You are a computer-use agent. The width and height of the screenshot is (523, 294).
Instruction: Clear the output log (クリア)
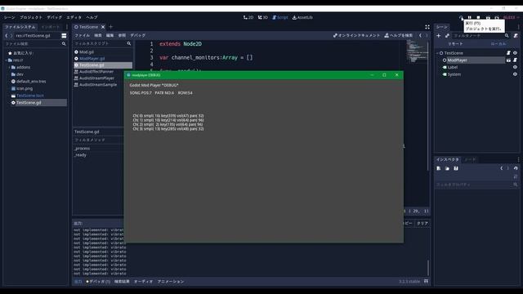coord(422,223)
